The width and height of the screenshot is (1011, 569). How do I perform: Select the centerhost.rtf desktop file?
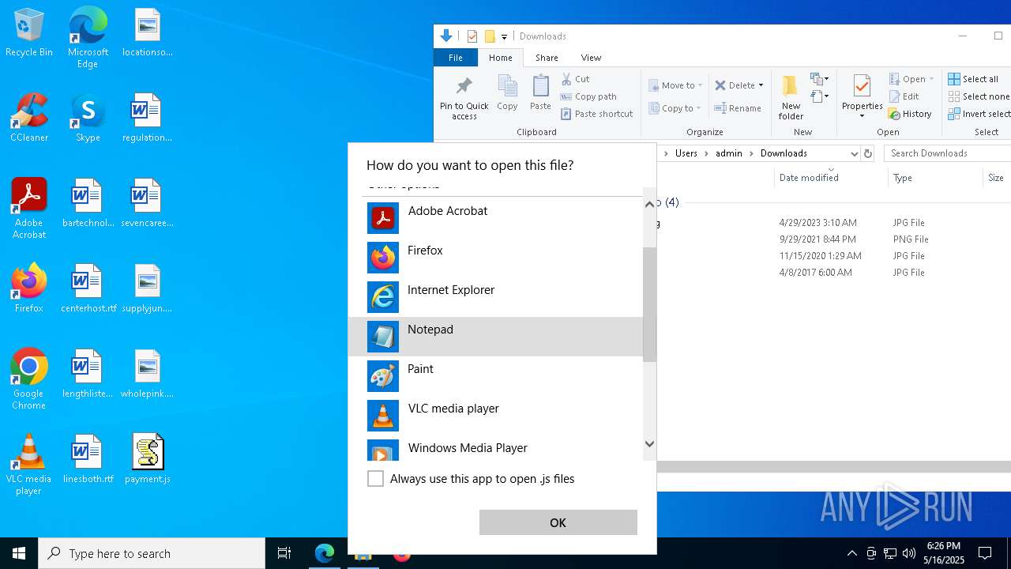pyautogui.click(x=88, y=288)
